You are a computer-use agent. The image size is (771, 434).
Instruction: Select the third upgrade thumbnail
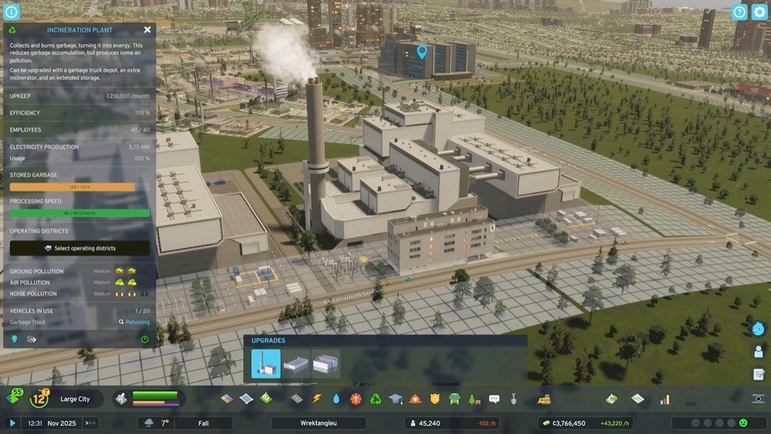click(x=325, y=364)
